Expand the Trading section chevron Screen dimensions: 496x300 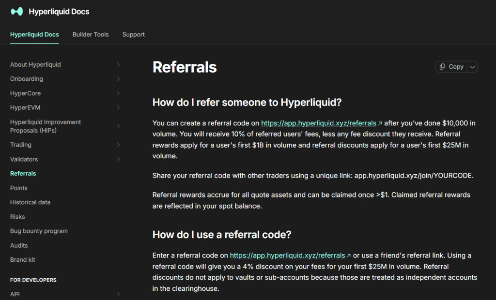coord(118,145)
